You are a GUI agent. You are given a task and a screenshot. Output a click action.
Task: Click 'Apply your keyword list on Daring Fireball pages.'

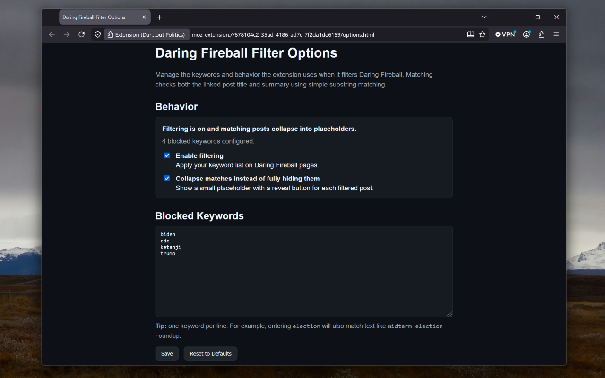pyautogui.click(x=247, y=165)
